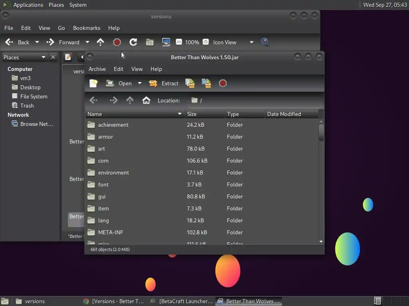Go back in the archive location bar

pyautogui.click(x=93, y=100)
